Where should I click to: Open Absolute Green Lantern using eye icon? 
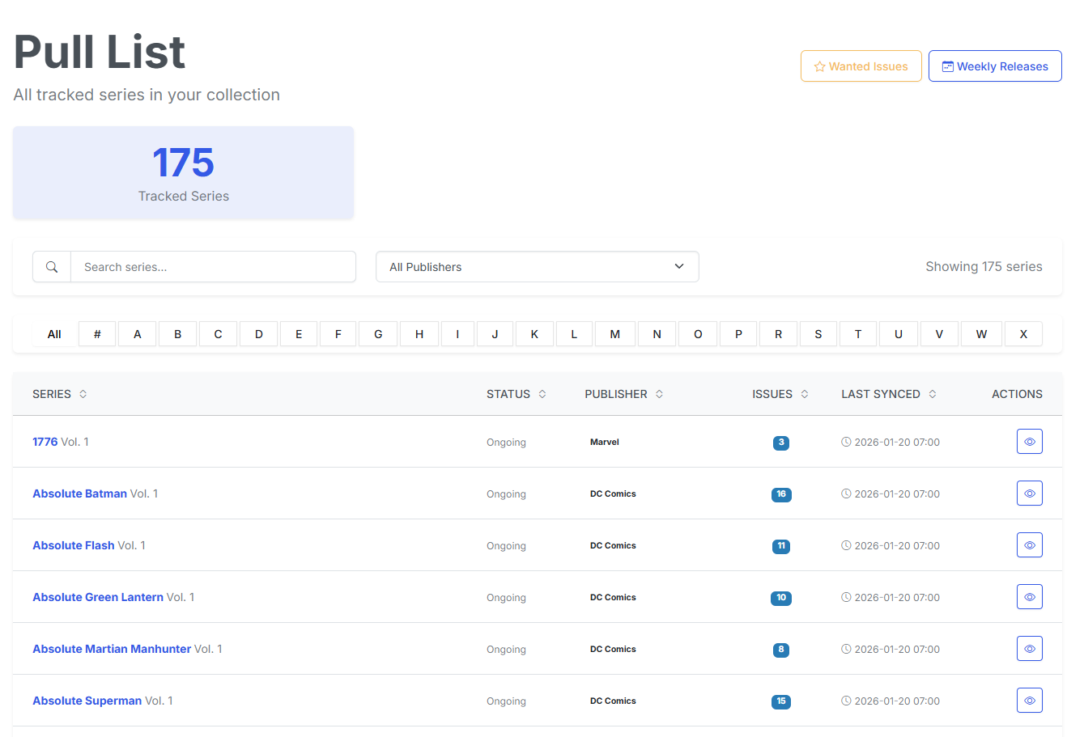click(1029, 597)
